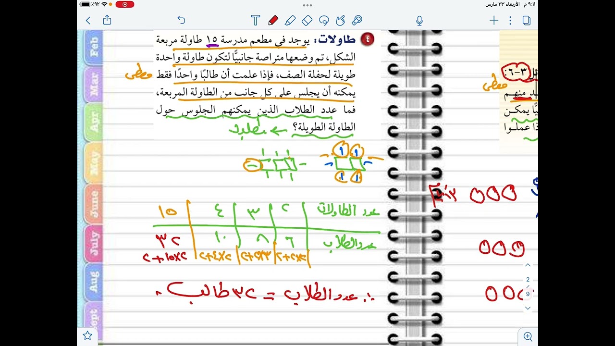The image size is (615, 346).
Task: Open the June divider tab
Action: [94, 204]
